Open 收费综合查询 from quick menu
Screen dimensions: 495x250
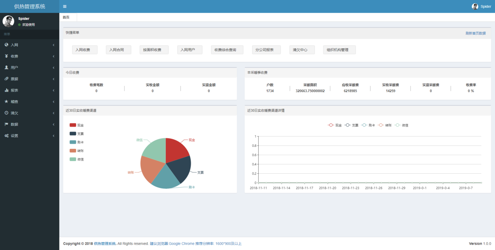227,50
